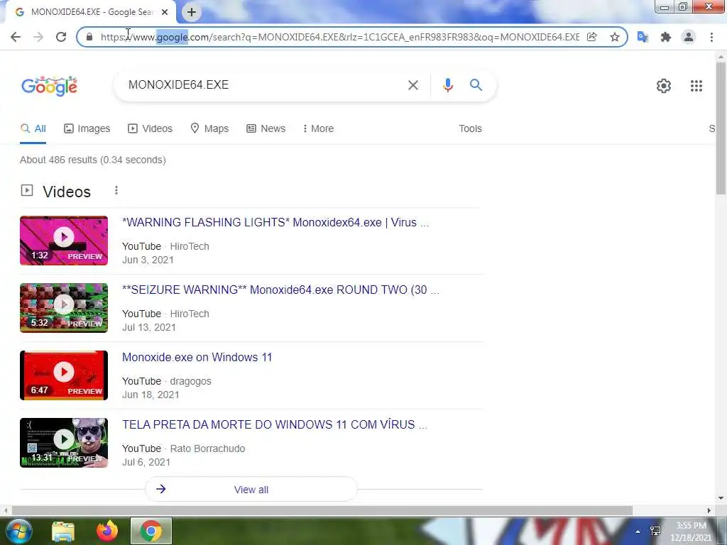The height and width of the screenshot is (545, 727).
Task: Submit search with magnifier icon
Action: 476,85
